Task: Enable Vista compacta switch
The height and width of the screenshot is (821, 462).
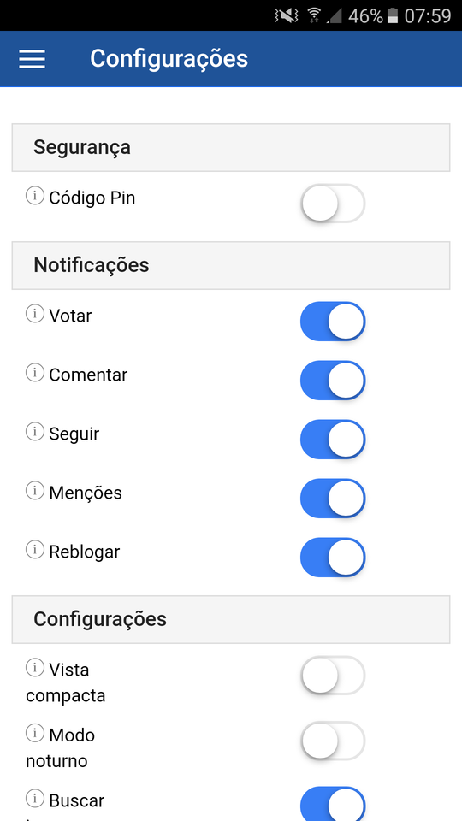Action: pos(333,675)
